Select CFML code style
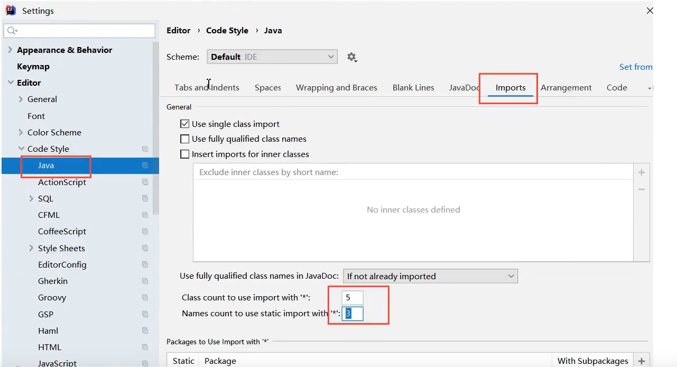677x367 pixels. [x=49, y=215]
